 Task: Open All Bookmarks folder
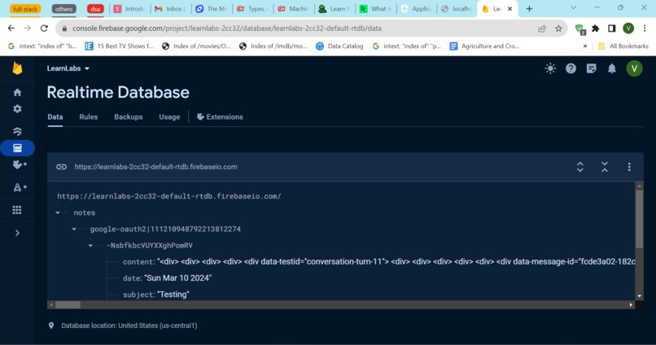coord(623,46)
